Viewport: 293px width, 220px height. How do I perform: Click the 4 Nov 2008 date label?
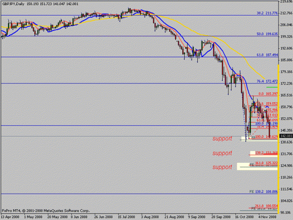coord(267,217)
